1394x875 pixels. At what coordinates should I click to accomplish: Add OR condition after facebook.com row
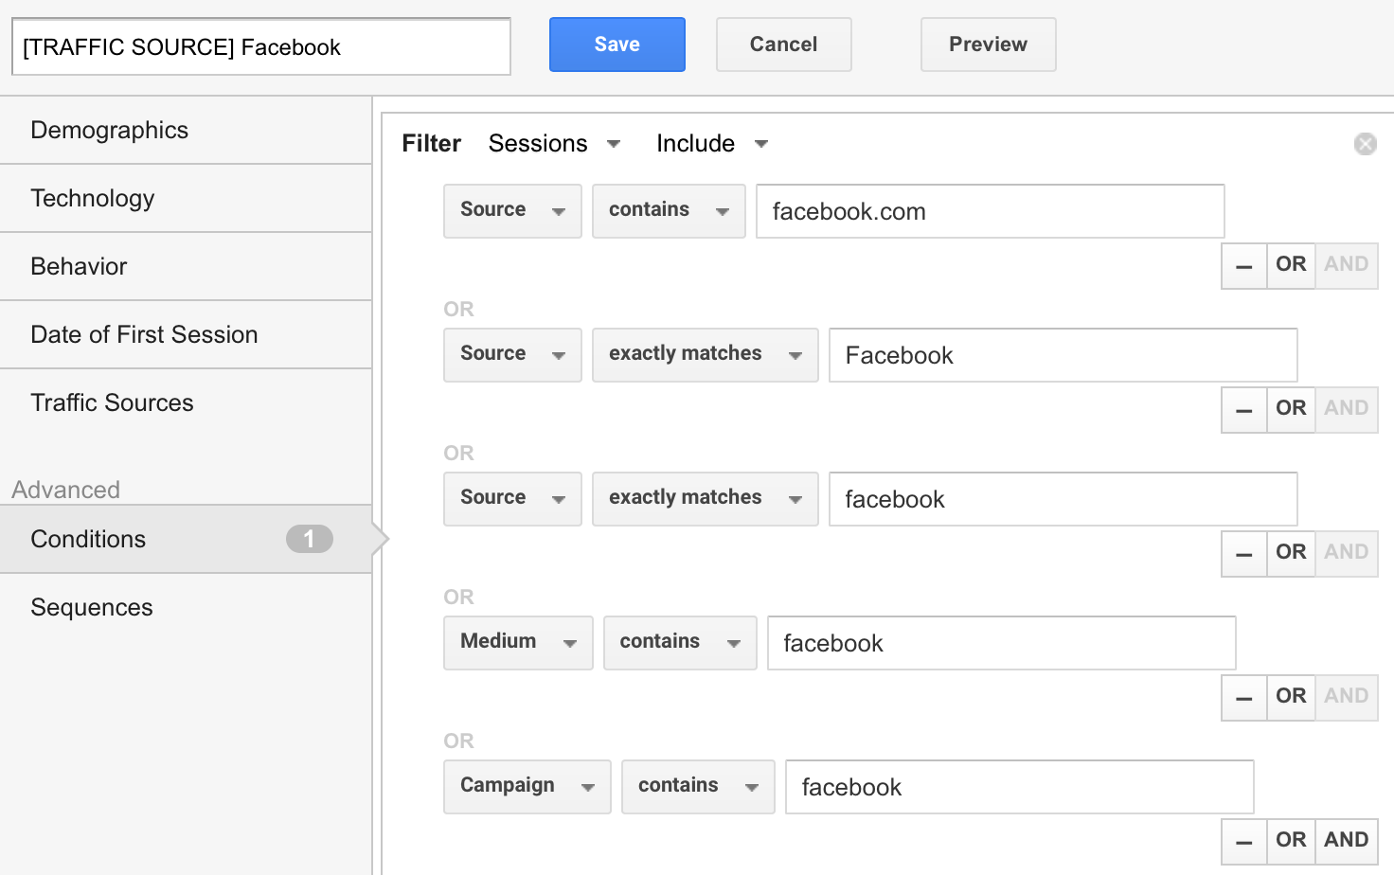click(1291, 265)
